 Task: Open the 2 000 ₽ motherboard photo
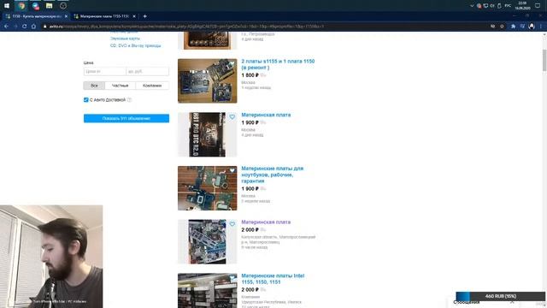pos(207,241)
